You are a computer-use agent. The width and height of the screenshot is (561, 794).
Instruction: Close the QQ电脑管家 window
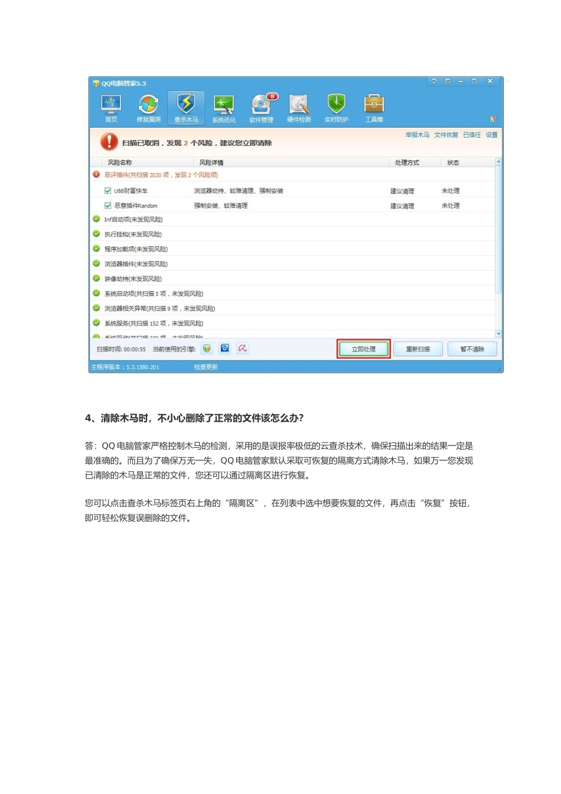pos(490,81)
